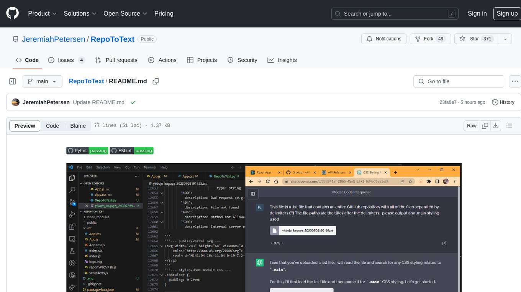521x292 pixels.
Task: Copy the README.md file path
Action: coord(156,81)
